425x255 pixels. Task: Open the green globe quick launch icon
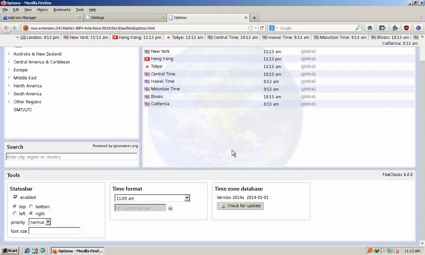click(x=42, y=251)
